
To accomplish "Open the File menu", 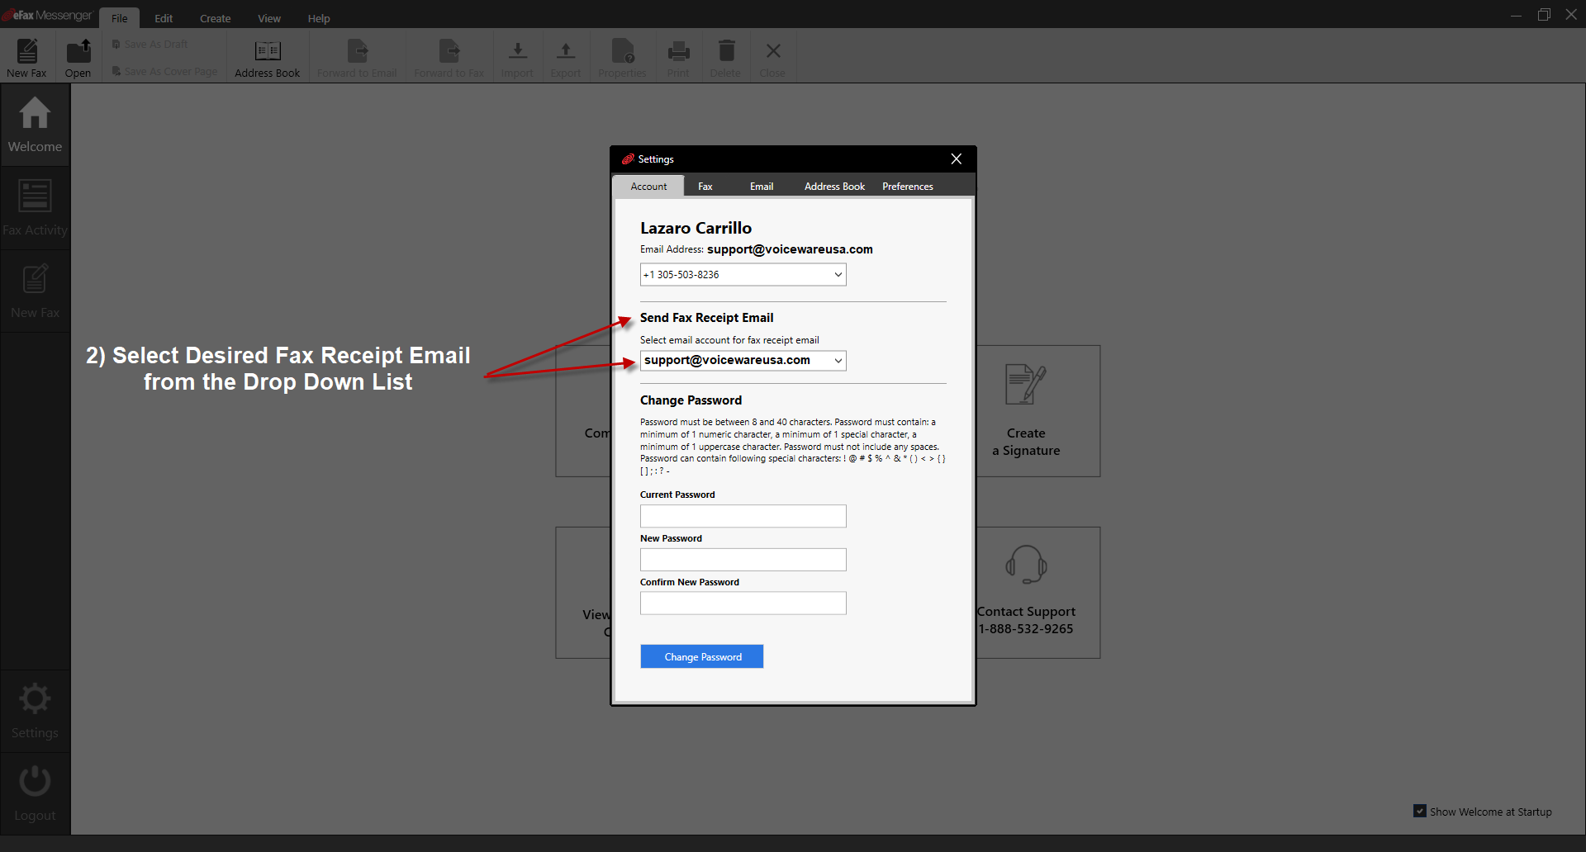I will (120, 18).
